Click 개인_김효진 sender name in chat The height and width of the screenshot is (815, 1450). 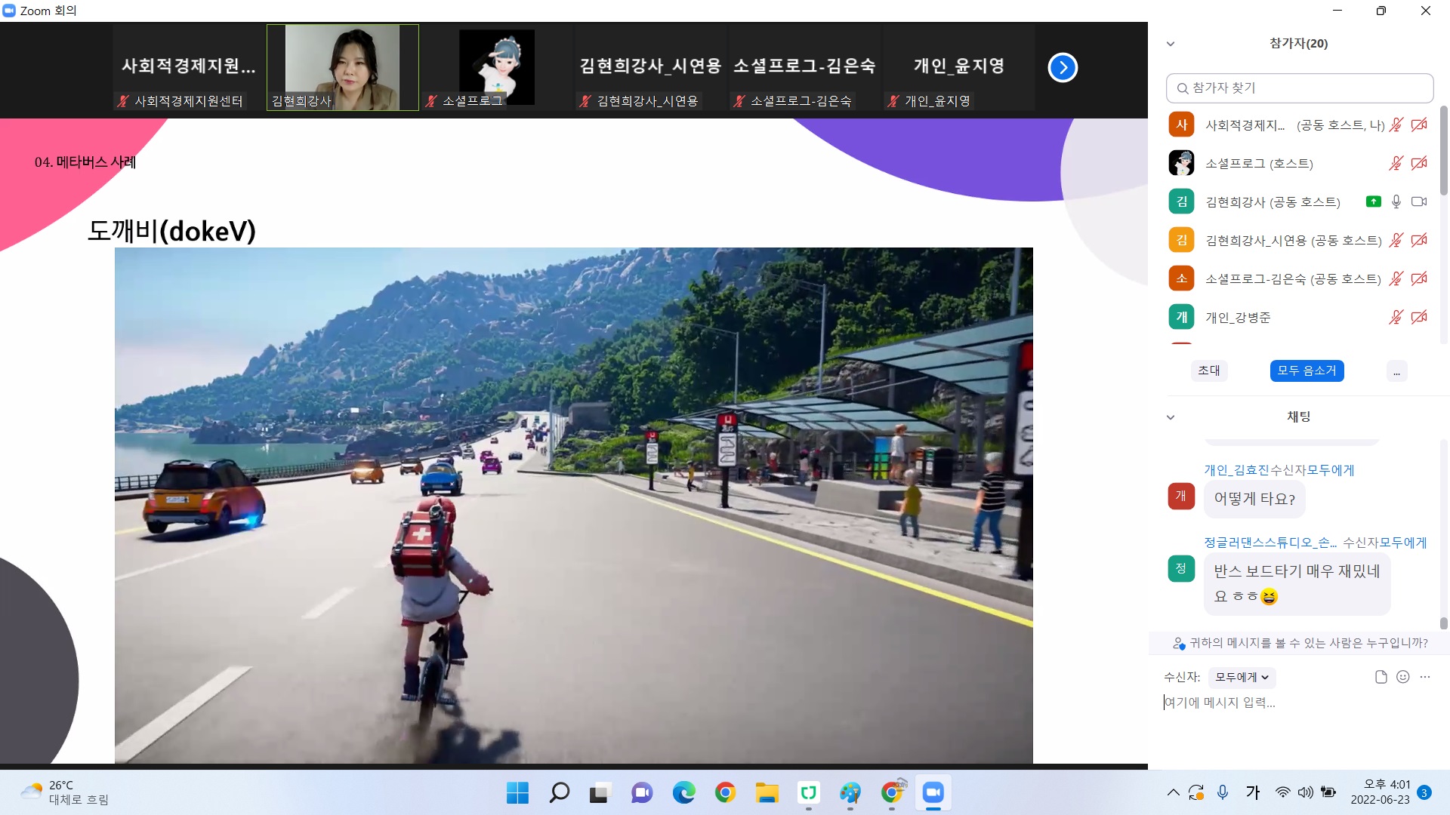tap(1236, 470)
